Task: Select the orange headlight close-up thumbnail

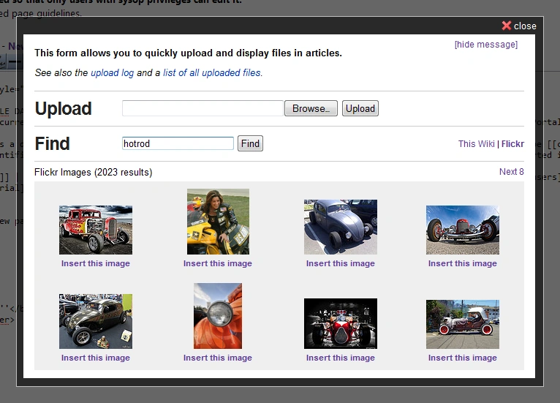Action: 218,316
